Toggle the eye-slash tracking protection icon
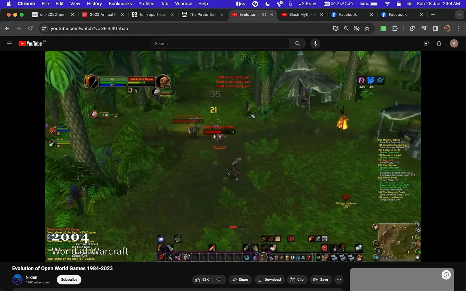The width and height of the screenshot is (466, 291). click(x=356, y=28)
